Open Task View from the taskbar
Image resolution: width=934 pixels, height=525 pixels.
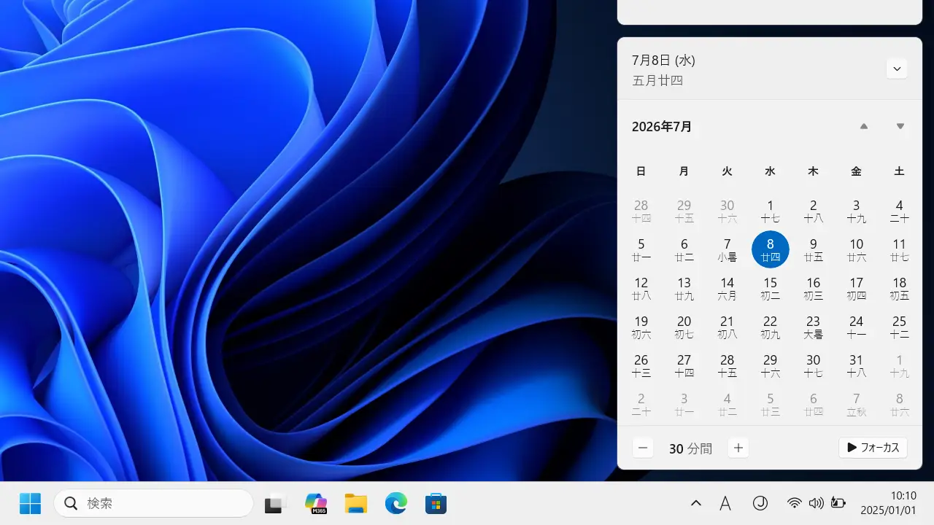coord(275,503)
